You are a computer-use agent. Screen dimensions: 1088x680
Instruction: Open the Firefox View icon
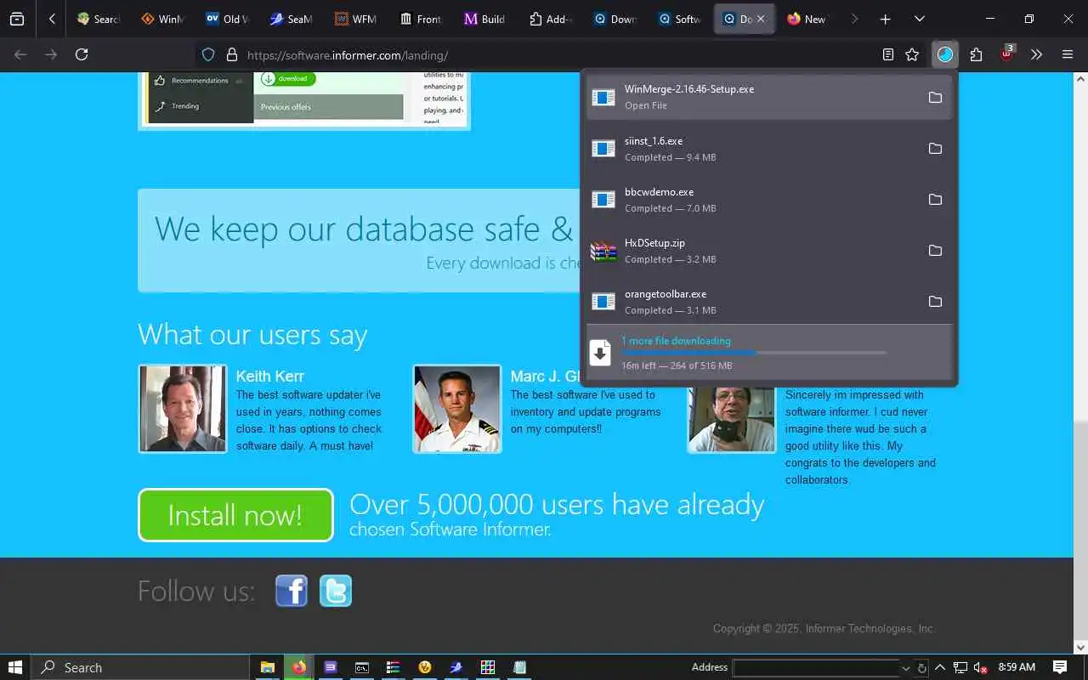click(17, 19)
